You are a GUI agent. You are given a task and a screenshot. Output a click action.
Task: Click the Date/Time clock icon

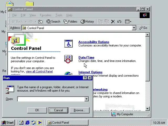[x=68, y=59]
